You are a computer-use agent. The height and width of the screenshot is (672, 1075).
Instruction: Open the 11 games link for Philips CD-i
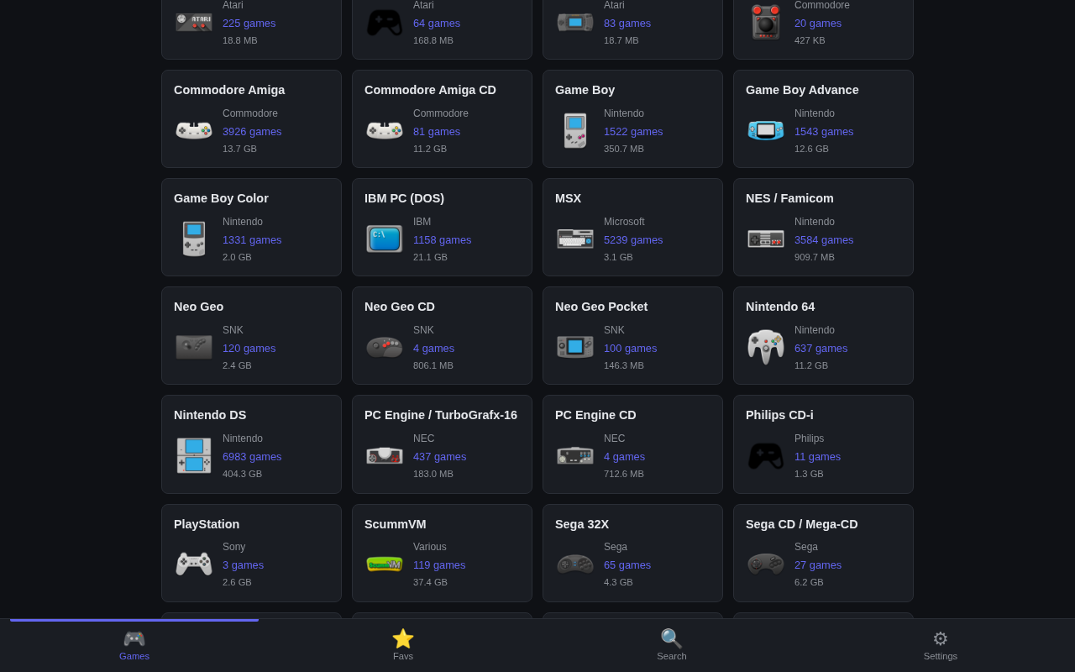[x=817, y=456]
